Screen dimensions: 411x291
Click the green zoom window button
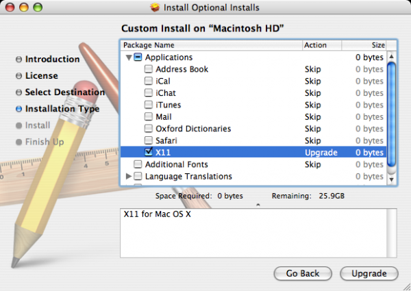coord(38,7)
